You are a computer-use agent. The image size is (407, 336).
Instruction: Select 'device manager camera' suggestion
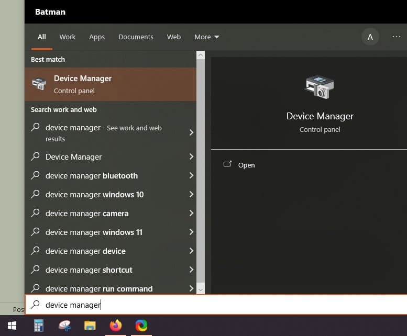(111, 213)
